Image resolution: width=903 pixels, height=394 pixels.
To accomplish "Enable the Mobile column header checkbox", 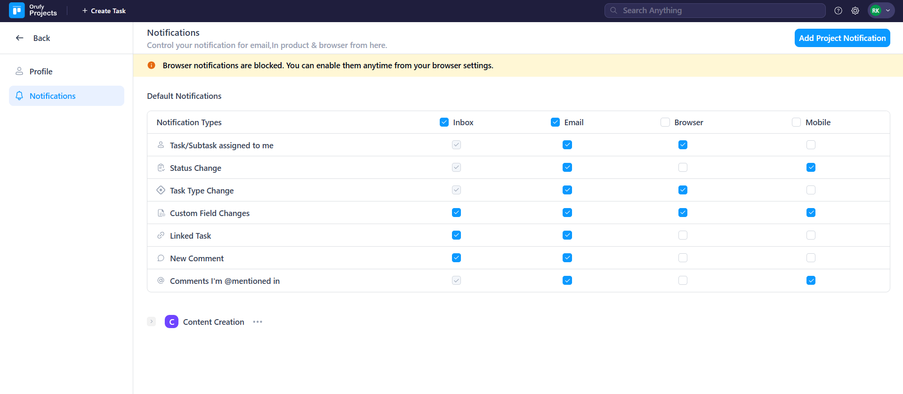I will coord(796,122).
